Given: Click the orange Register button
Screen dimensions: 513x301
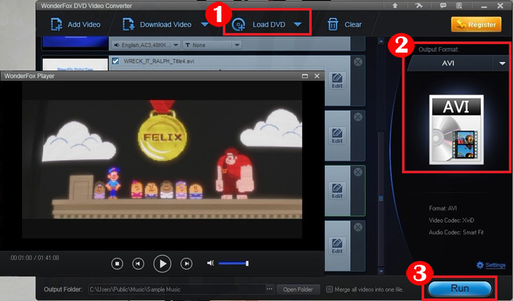Looking at the screenshot, I should coord(476,24).
